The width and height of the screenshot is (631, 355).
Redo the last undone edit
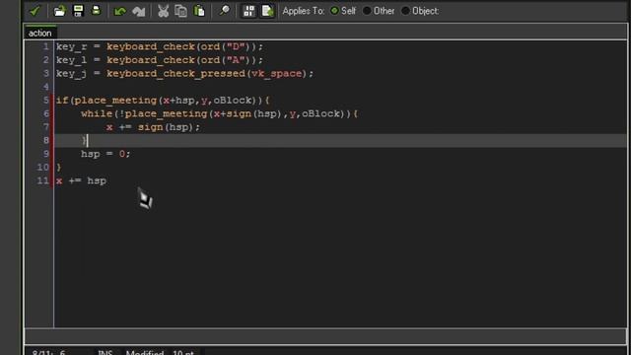tap(139, 11)
